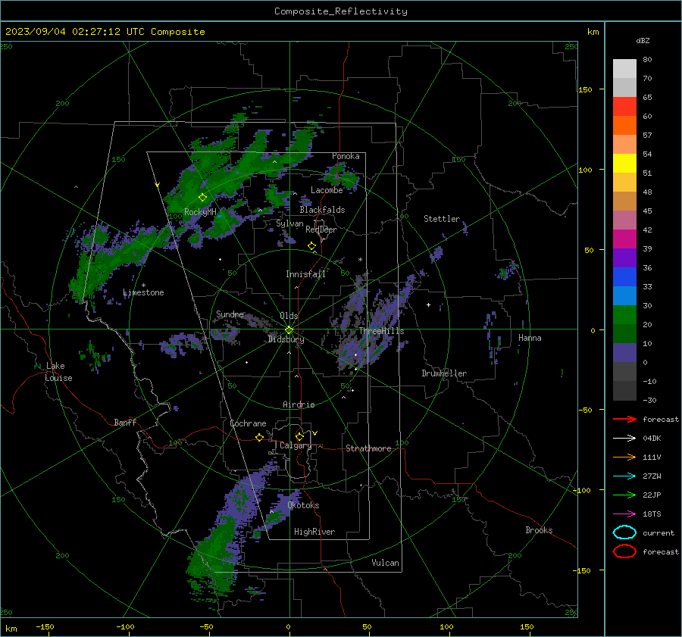
Task: Click the Sundre town label
Action: (230, 314)
